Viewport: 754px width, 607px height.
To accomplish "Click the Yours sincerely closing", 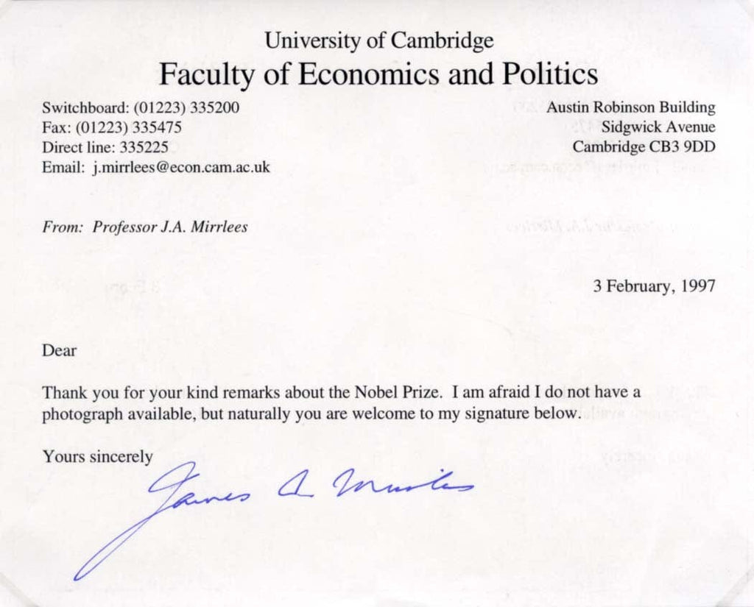I will (98, 456).
